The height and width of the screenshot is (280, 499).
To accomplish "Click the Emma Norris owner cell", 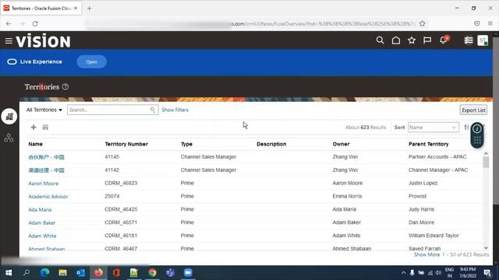I will pos(347,196).
